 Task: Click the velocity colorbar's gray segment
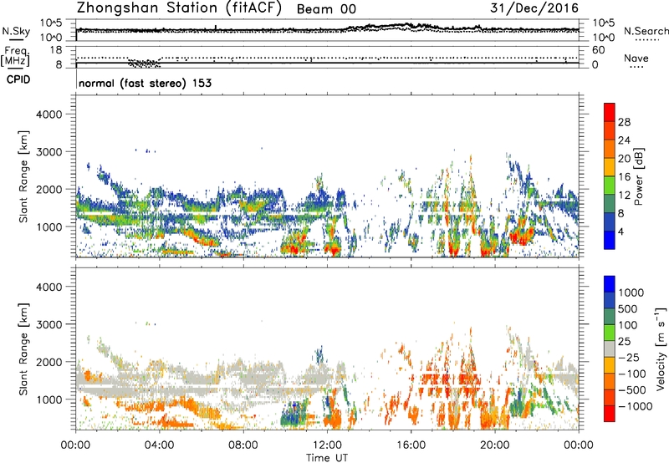click(x=610, y=349)
